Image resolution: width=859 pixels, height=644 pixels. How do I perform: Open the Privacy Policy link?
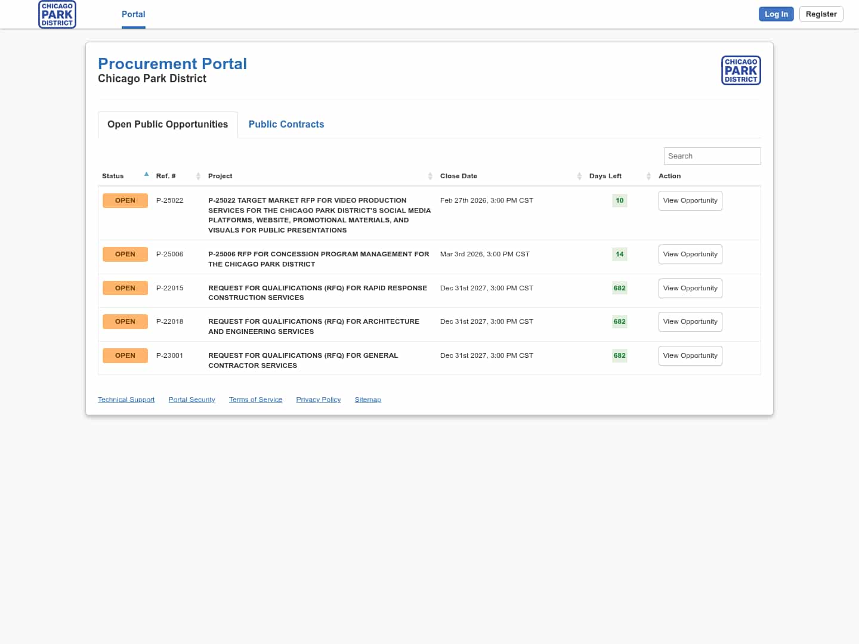coord(318,400)
